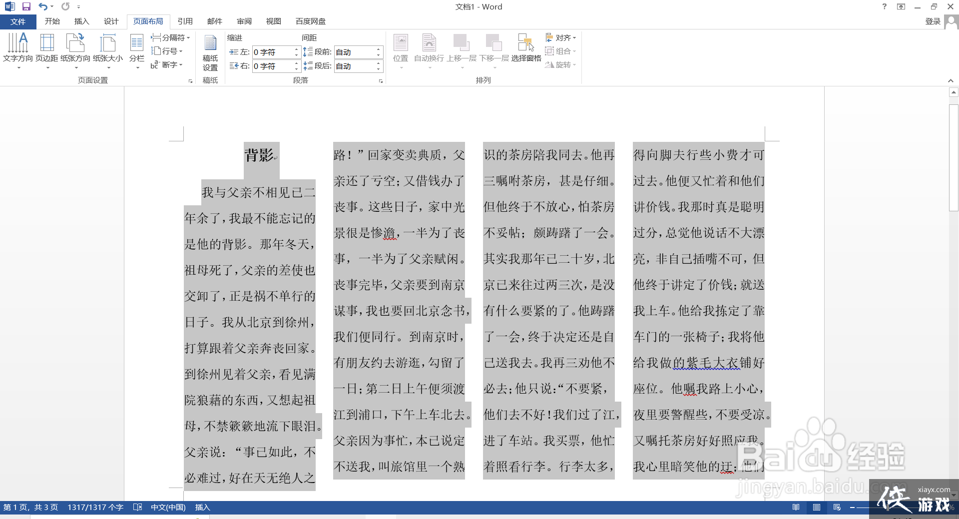959x519 pixels.
Task: Click the word count '1317/1317 个字'
Action: (x=95, y=507)
